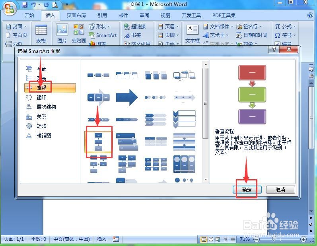Open Word help question mark icon
Image resolution: width=317 pixels, height=246 pixels.
tap(310, 15)
